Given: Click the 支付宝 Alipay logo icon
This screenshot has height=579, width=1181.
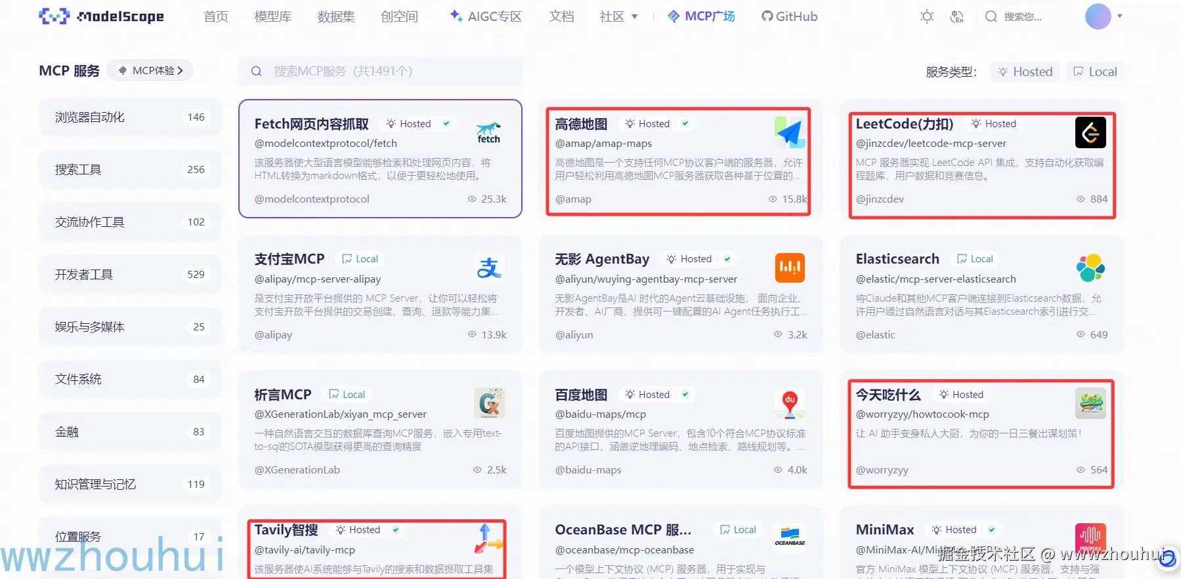Looking at the screenshot, I should click(x=488, y=268).
